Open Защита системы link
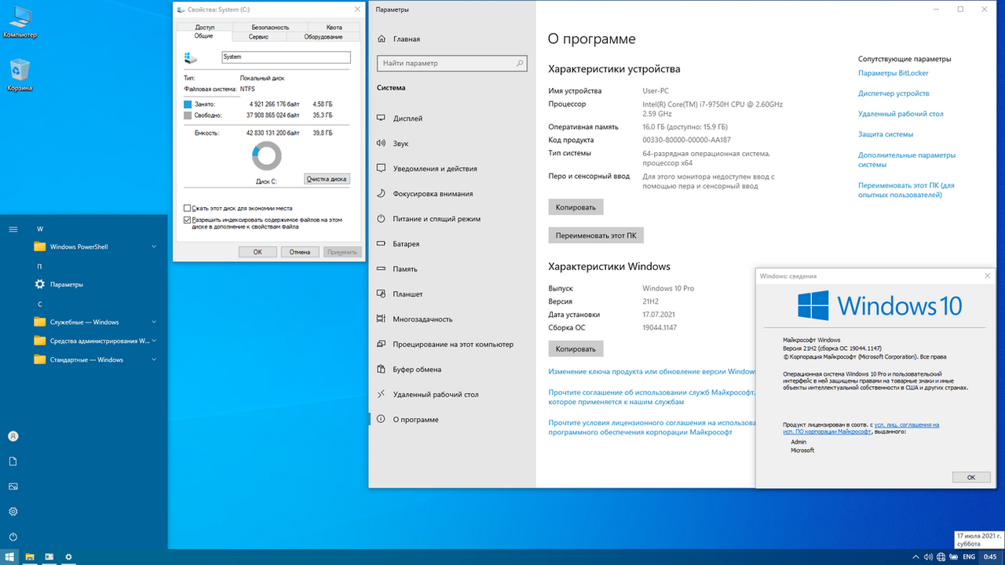The image size is (1005, 565). pyautogui.click(x=886, y=134)
